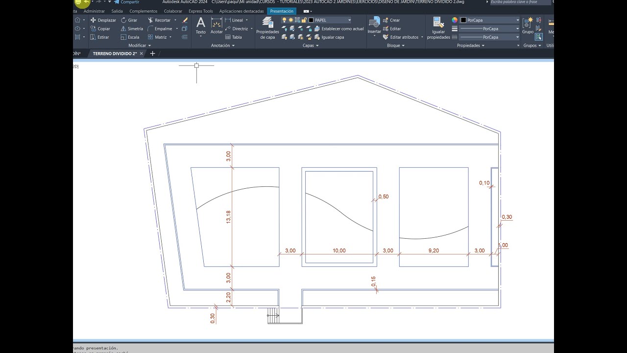Click the undo arrow in the top bar
The image size is (627, 353).
87,2
